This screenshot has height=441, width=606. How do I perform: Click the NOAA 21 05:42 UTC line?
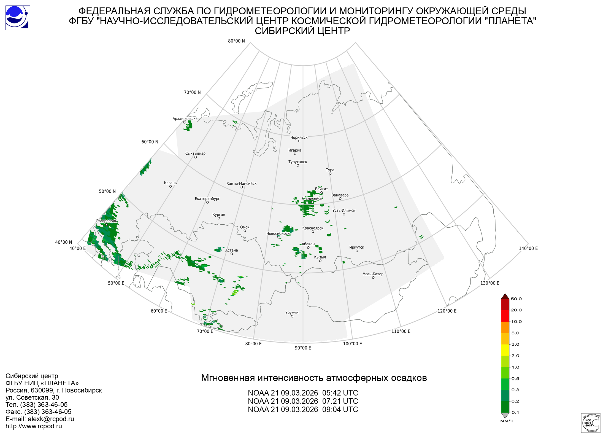click(303, 393)
